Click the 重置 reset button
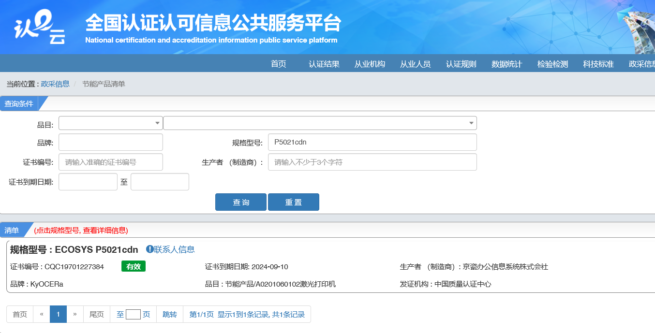The image size is (655, 333). coord(294,202)
